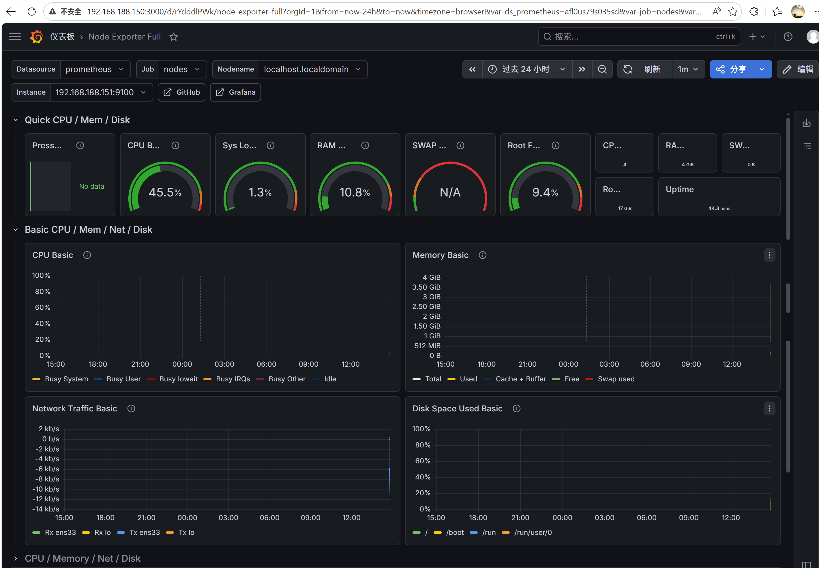Open the plus new-item menu in top bar

(x=757, y=37)
